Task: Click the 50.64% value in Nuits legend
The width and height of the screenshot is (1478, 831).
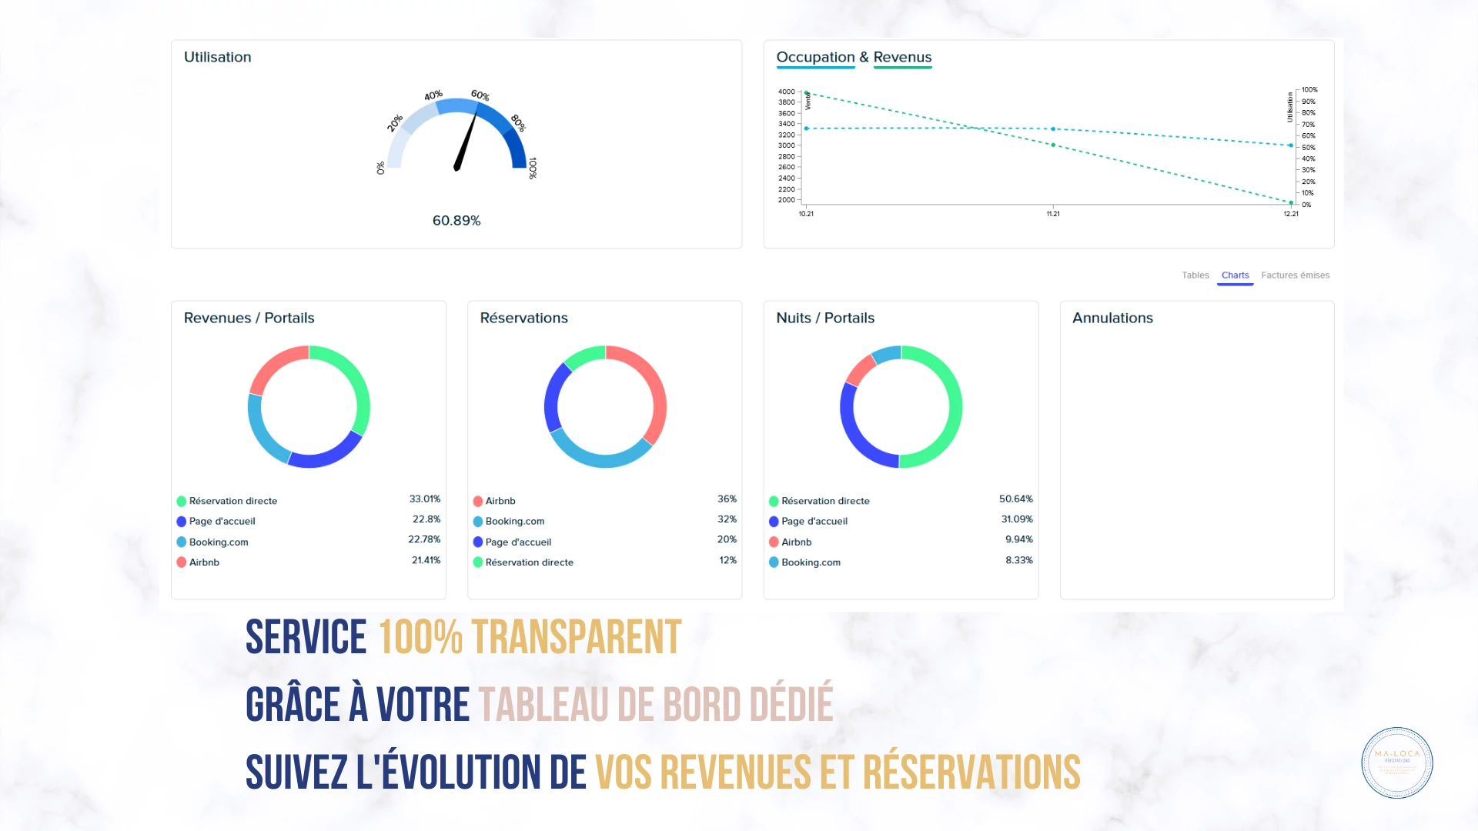Action: 1016,499
